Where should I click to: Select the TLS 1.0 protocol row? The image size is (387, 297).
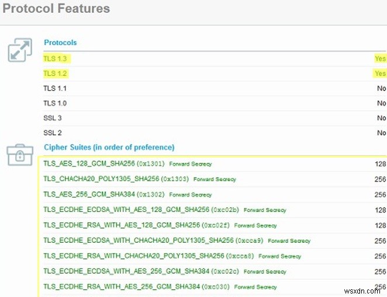tap(55, 103)
